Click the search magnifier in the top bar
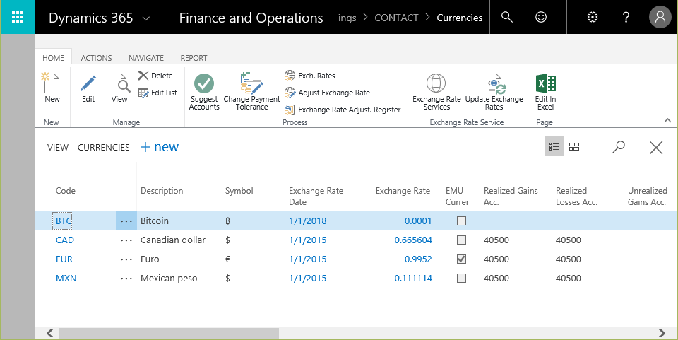 coord(507,17)
